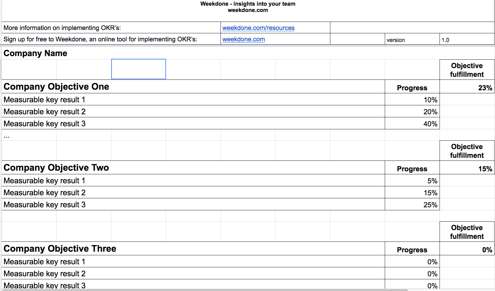Select the Company Objective One cell

click(x=56, y=87)
